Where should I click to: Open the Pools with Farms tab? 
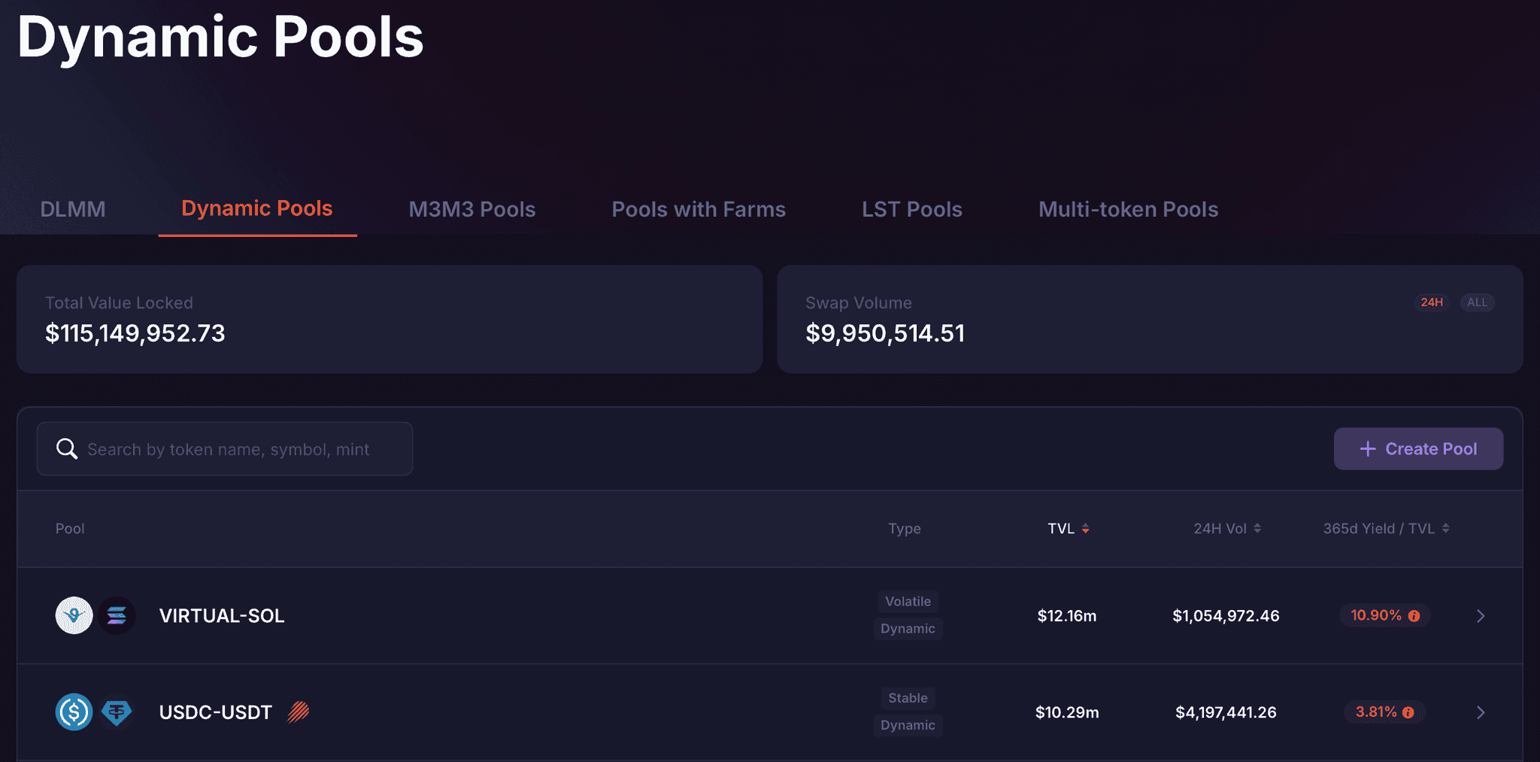(x=699, y=209)
